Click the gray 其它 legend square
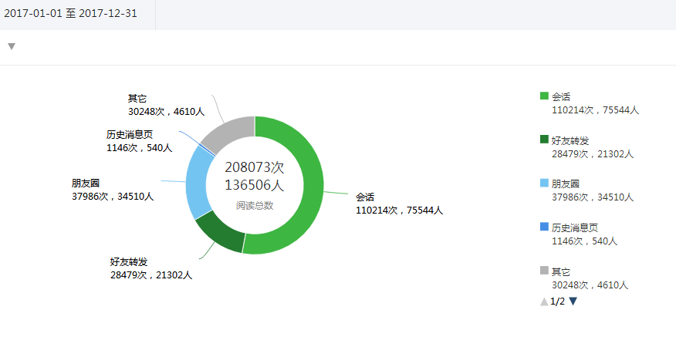Viewport: 676px width, 357px height. tap(544, 271)
